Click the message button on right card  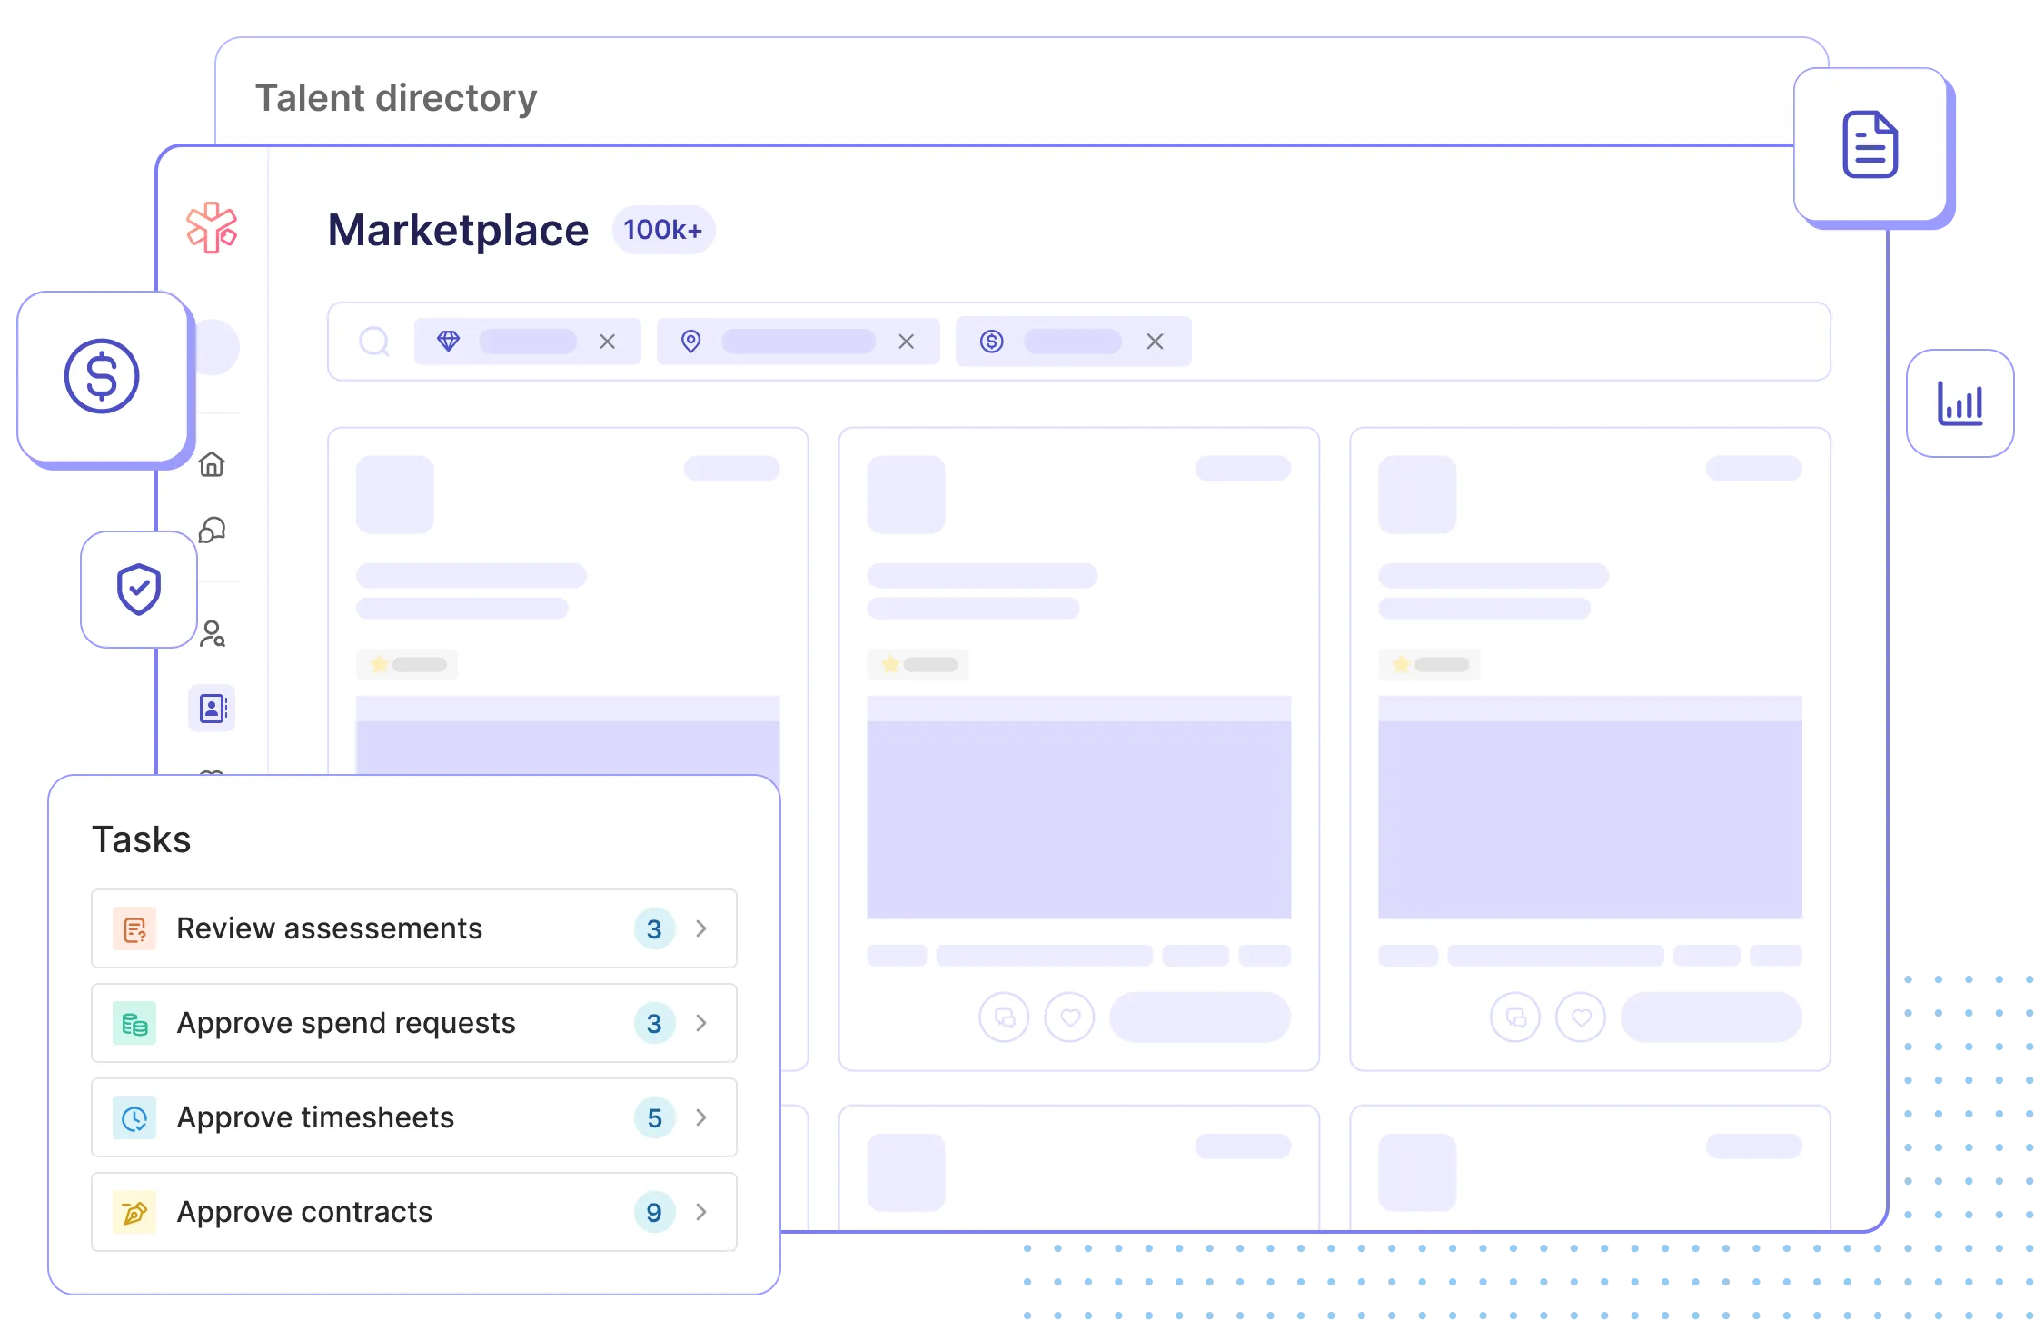(1515, 1017)
